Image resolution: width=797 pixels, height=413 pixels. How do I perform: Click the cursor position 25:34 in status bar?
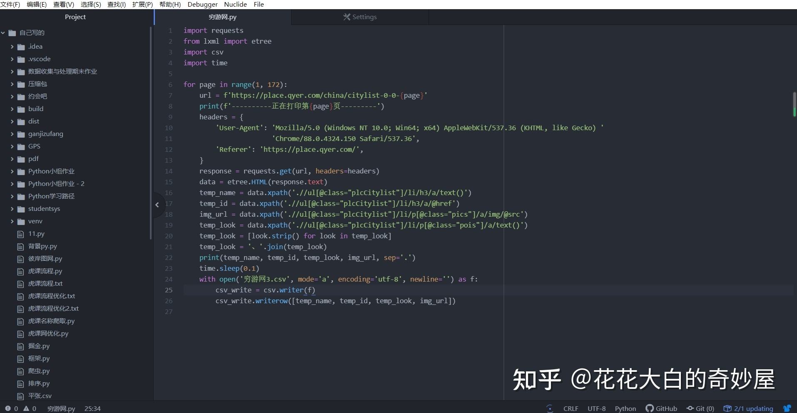point(92,408)
